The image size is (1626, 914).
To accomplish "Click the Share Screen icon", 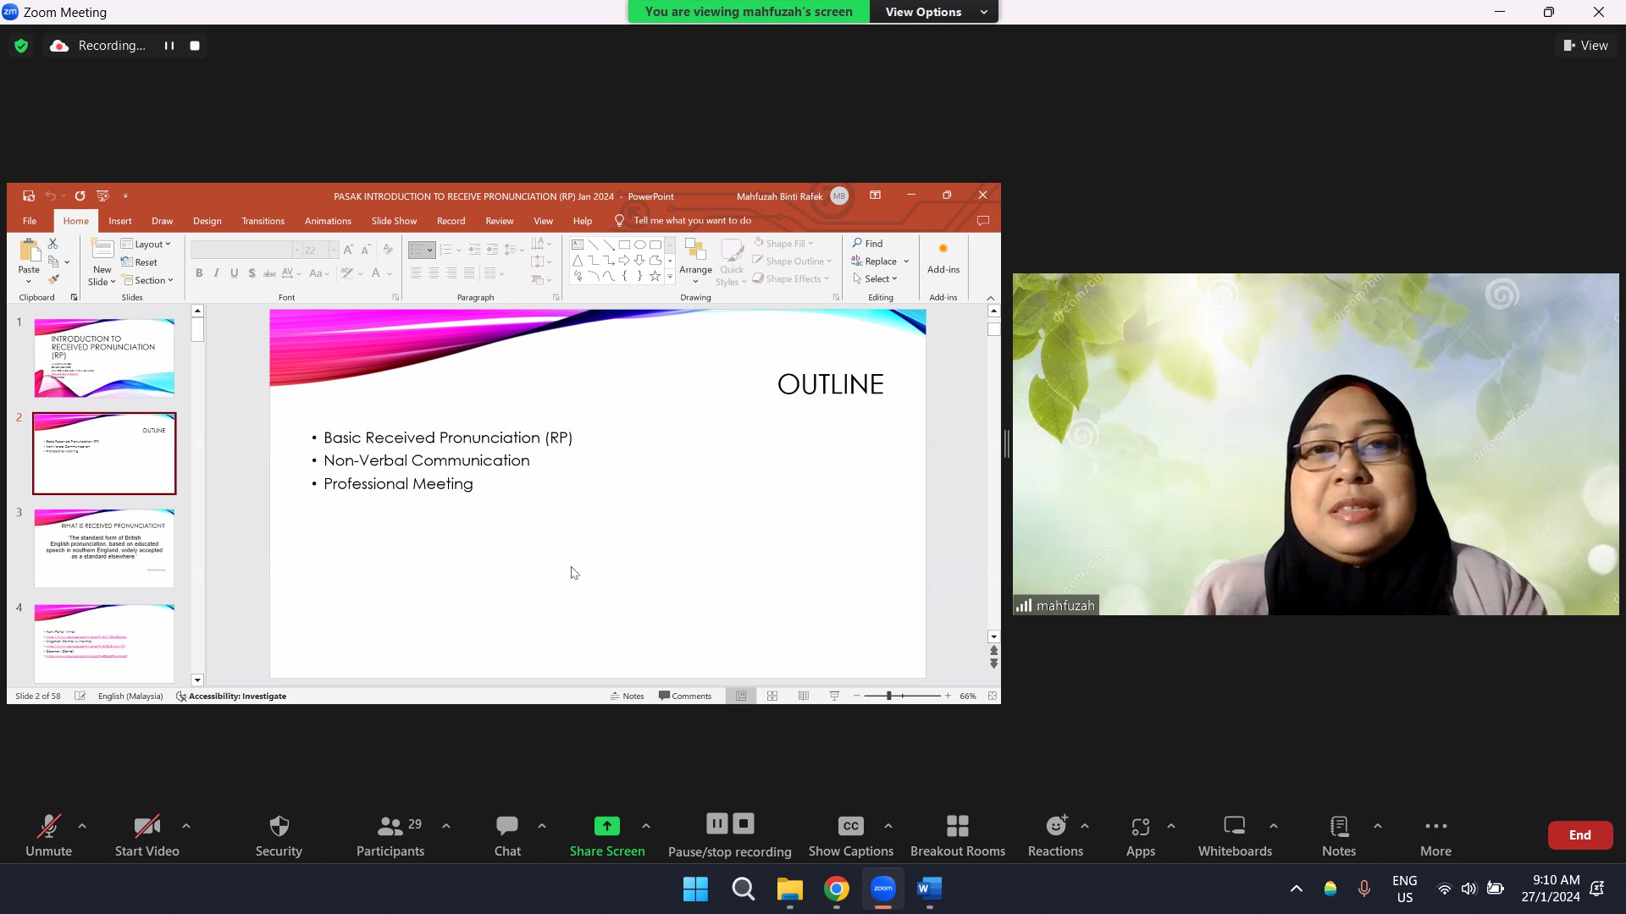I will click(606, 826).
